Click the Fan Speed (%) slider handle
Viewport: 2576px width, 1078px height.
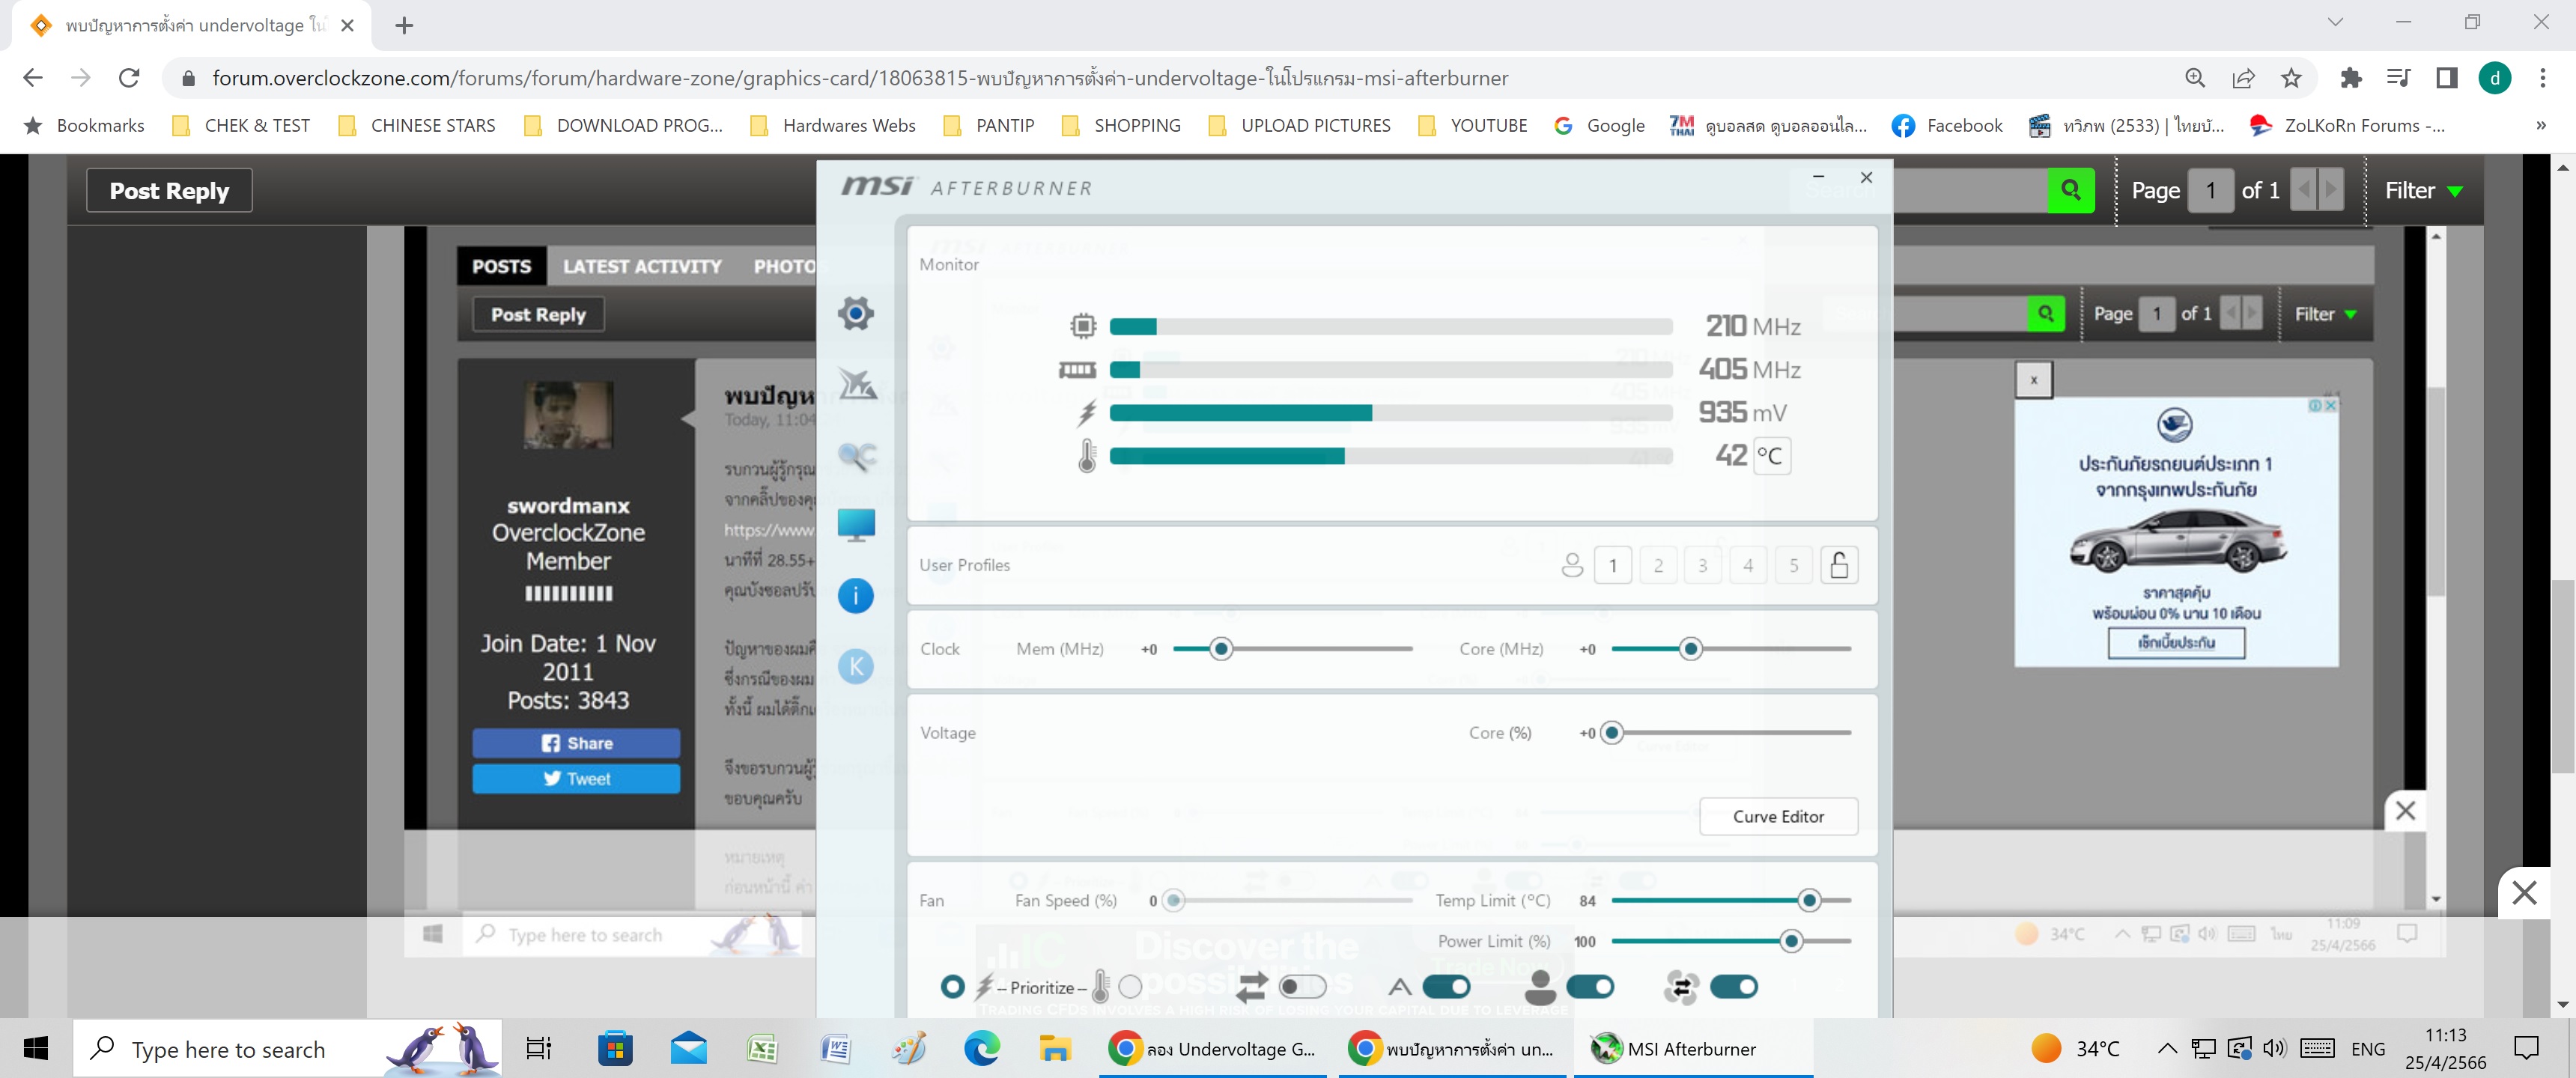[1174, 902]
